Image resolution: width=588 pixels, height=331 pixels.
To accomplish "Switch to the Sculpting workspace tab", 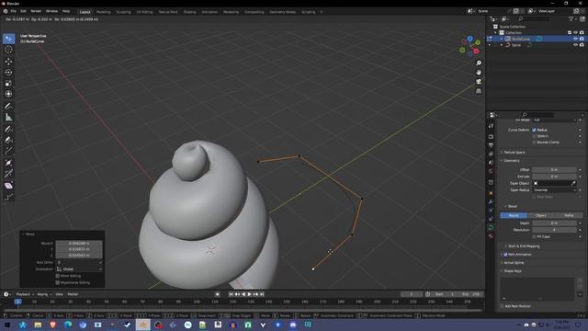I will pos(123,12).
